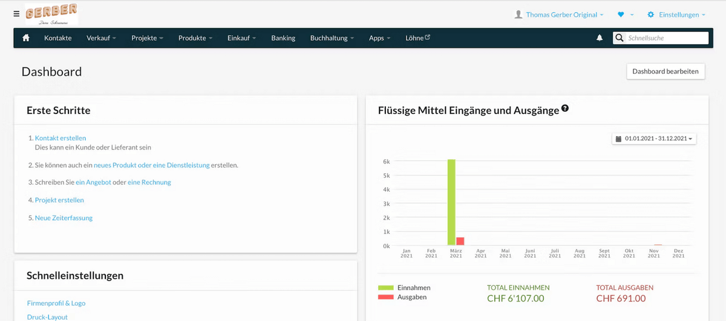This screenshot has height=321, width=726.
Task: Click the user avatar icon
Action: point(518,14)
